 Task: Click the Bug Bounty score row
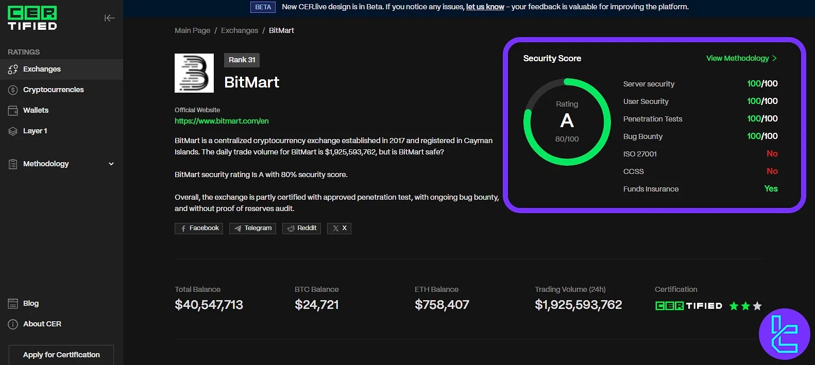(700, 136)
